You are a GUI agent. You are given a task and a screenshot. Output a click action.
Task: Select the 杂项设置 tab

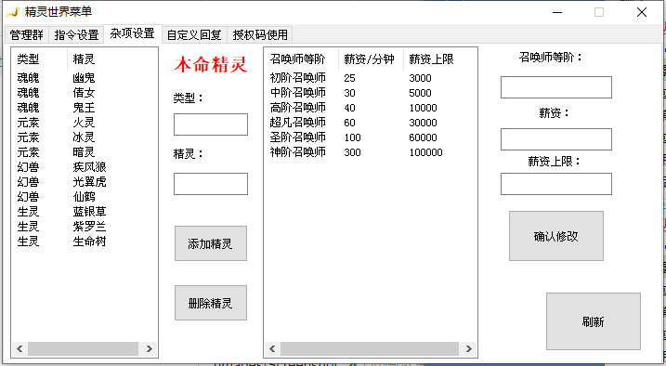(x=132, y=33)
